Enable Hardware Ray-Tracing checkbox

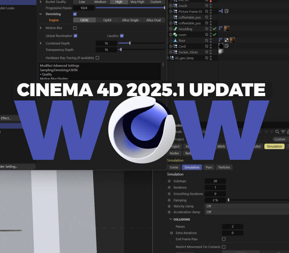[x=98, y=58]
